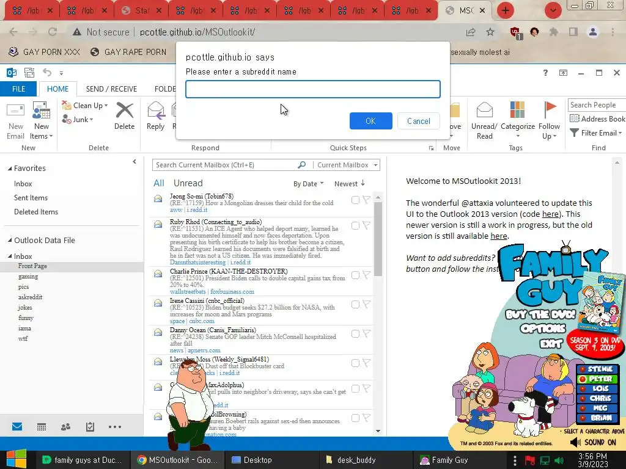
Task: Select PETER in Family Guy character list
Action: click(597, 379)
